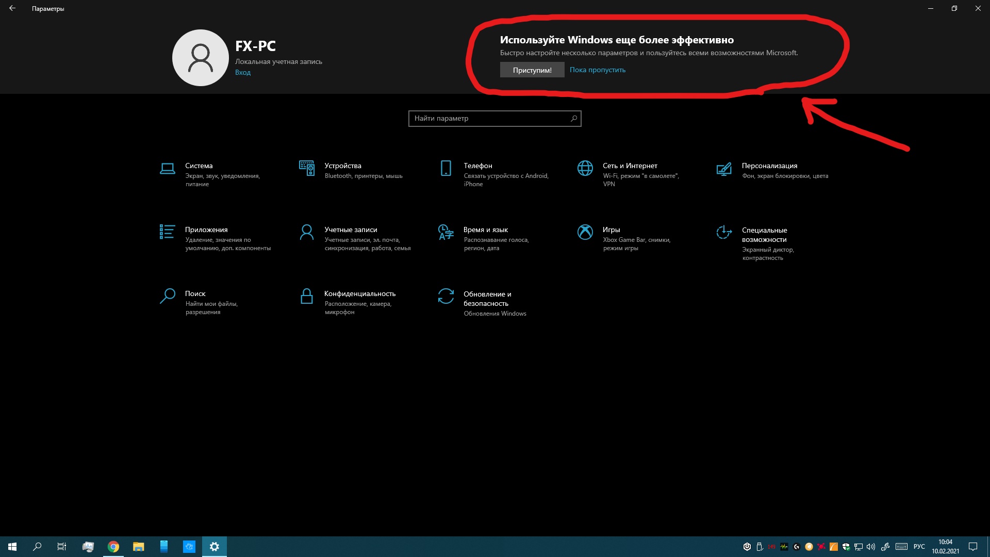
Task: Click the Вход sign-in link
Action: tap(243, 72)
